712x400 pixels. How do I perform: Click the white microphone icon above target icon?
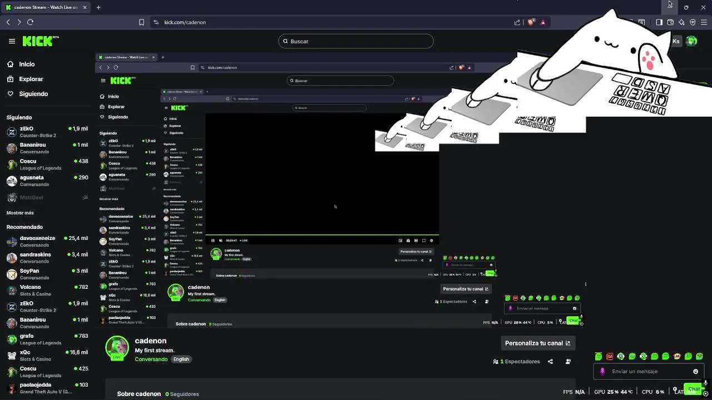pyautogui.click(x=705, y=383)
